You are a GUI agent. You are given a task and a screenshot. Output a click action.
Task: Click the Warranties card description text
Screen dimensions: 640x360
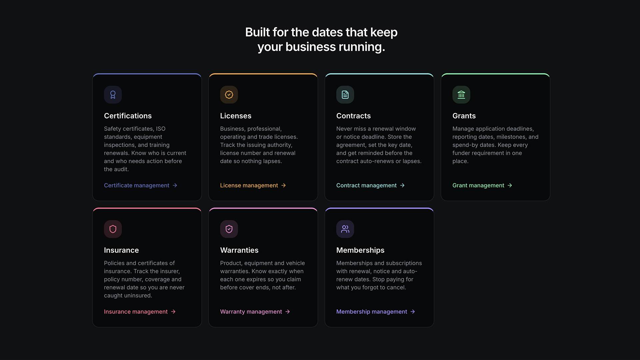click(x=263, y=275)
